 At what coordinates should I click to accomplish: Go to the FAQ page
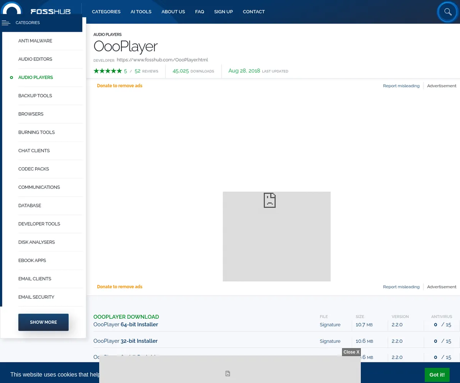[x=199, y=12]
